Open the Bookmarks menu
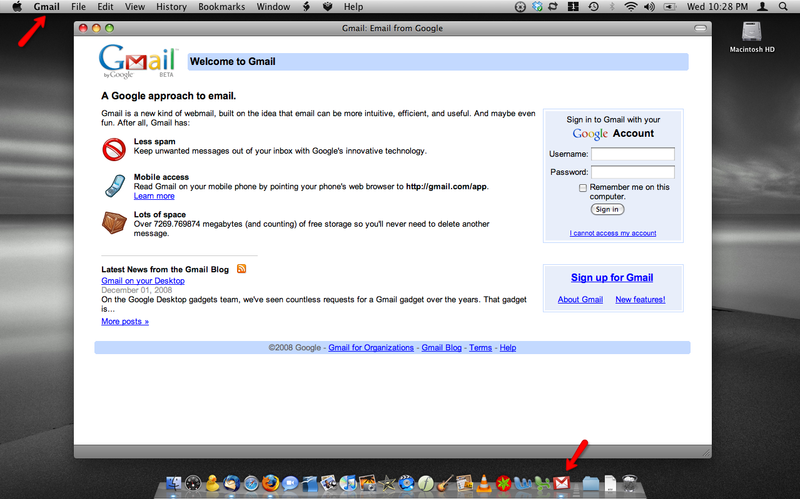800x499 pixels. coord(222,6)
